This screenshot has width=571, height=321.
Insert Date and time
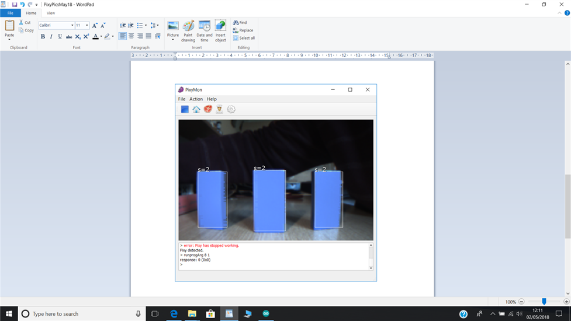coord(205,26)
